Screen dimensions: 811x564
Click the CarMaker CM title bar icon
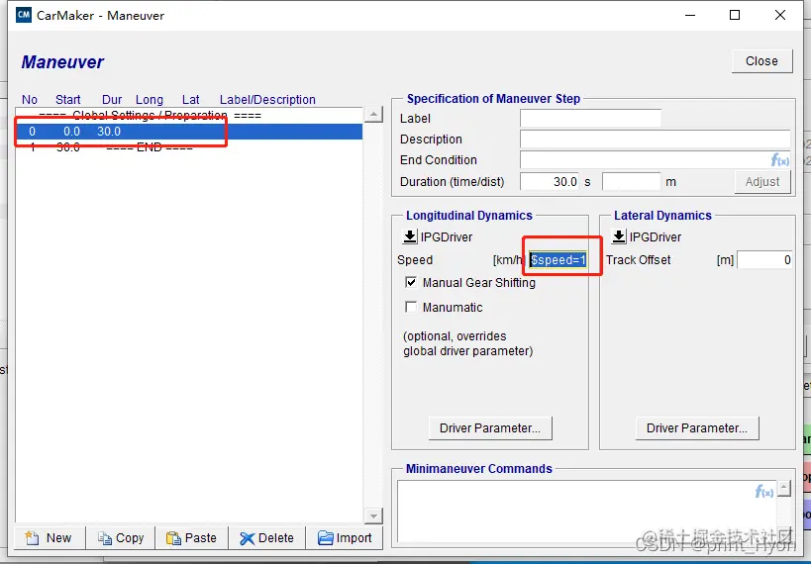(x=24, y=15)
